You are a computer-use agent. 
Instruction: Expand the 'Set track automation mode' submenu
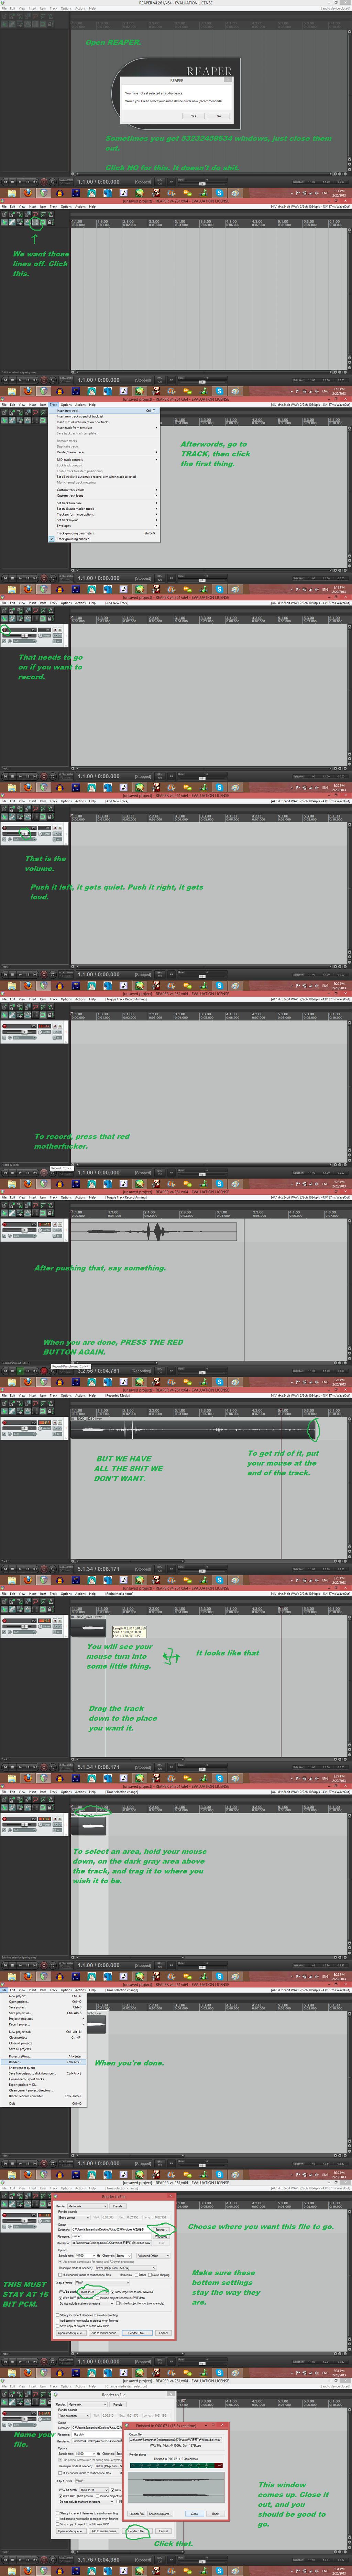pos(105,509)
